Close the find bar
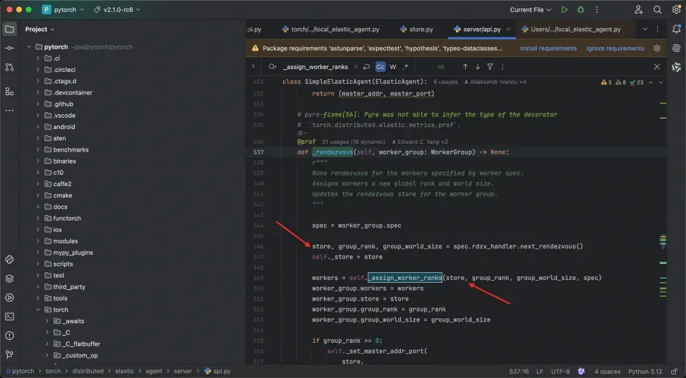The image size is (686, 378). (x=656, y=67)
